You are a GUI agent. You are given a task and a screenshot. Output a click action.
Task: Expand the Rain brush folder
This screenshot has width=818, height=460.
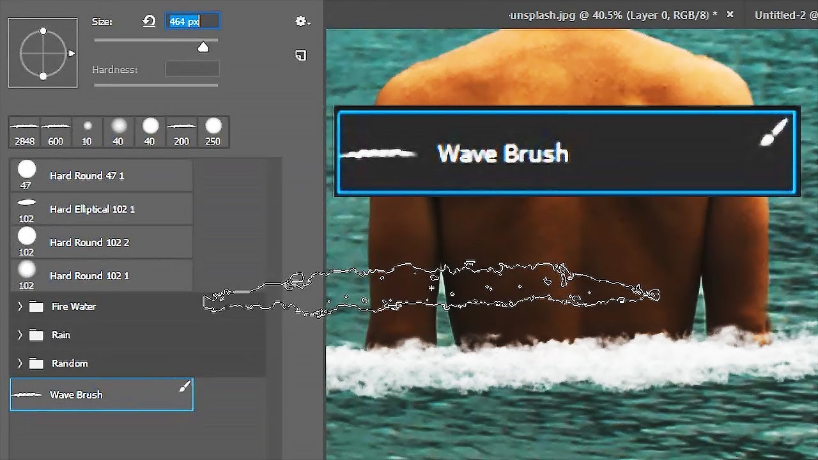20,335
